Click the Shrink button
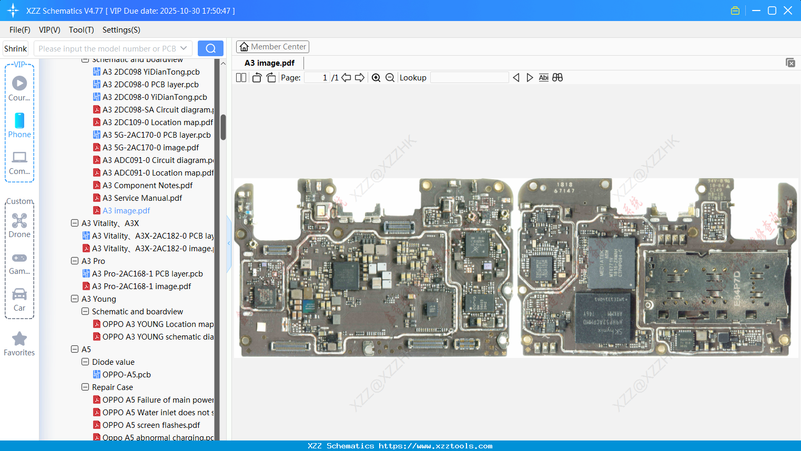Screen dimensions: 801x451 [16, 48]
